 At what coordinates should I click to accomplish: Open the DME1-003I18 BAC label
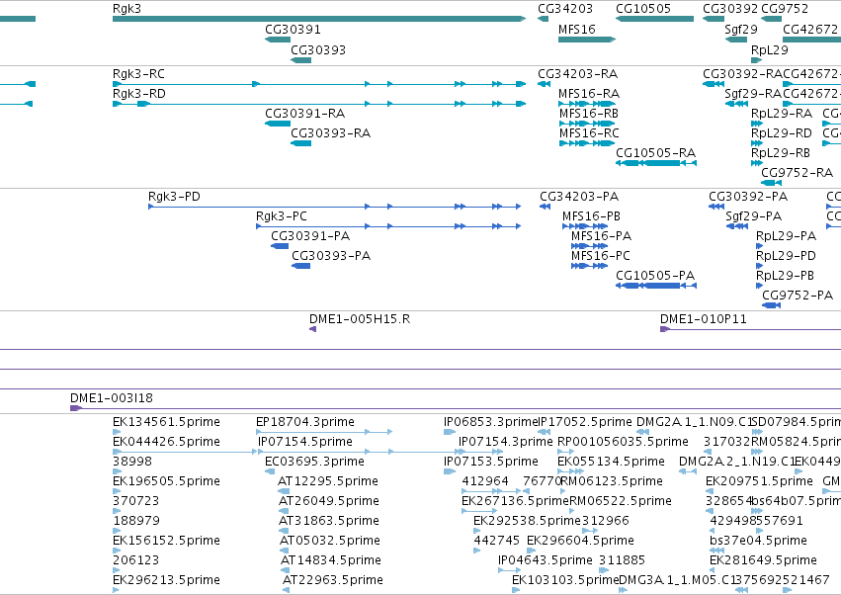pos(112,398)
